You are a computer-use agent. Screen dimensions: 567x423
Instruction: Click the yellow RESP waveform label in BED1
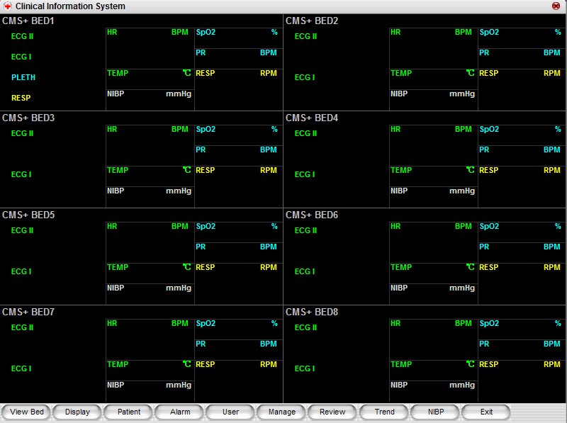tap(21, 98)
